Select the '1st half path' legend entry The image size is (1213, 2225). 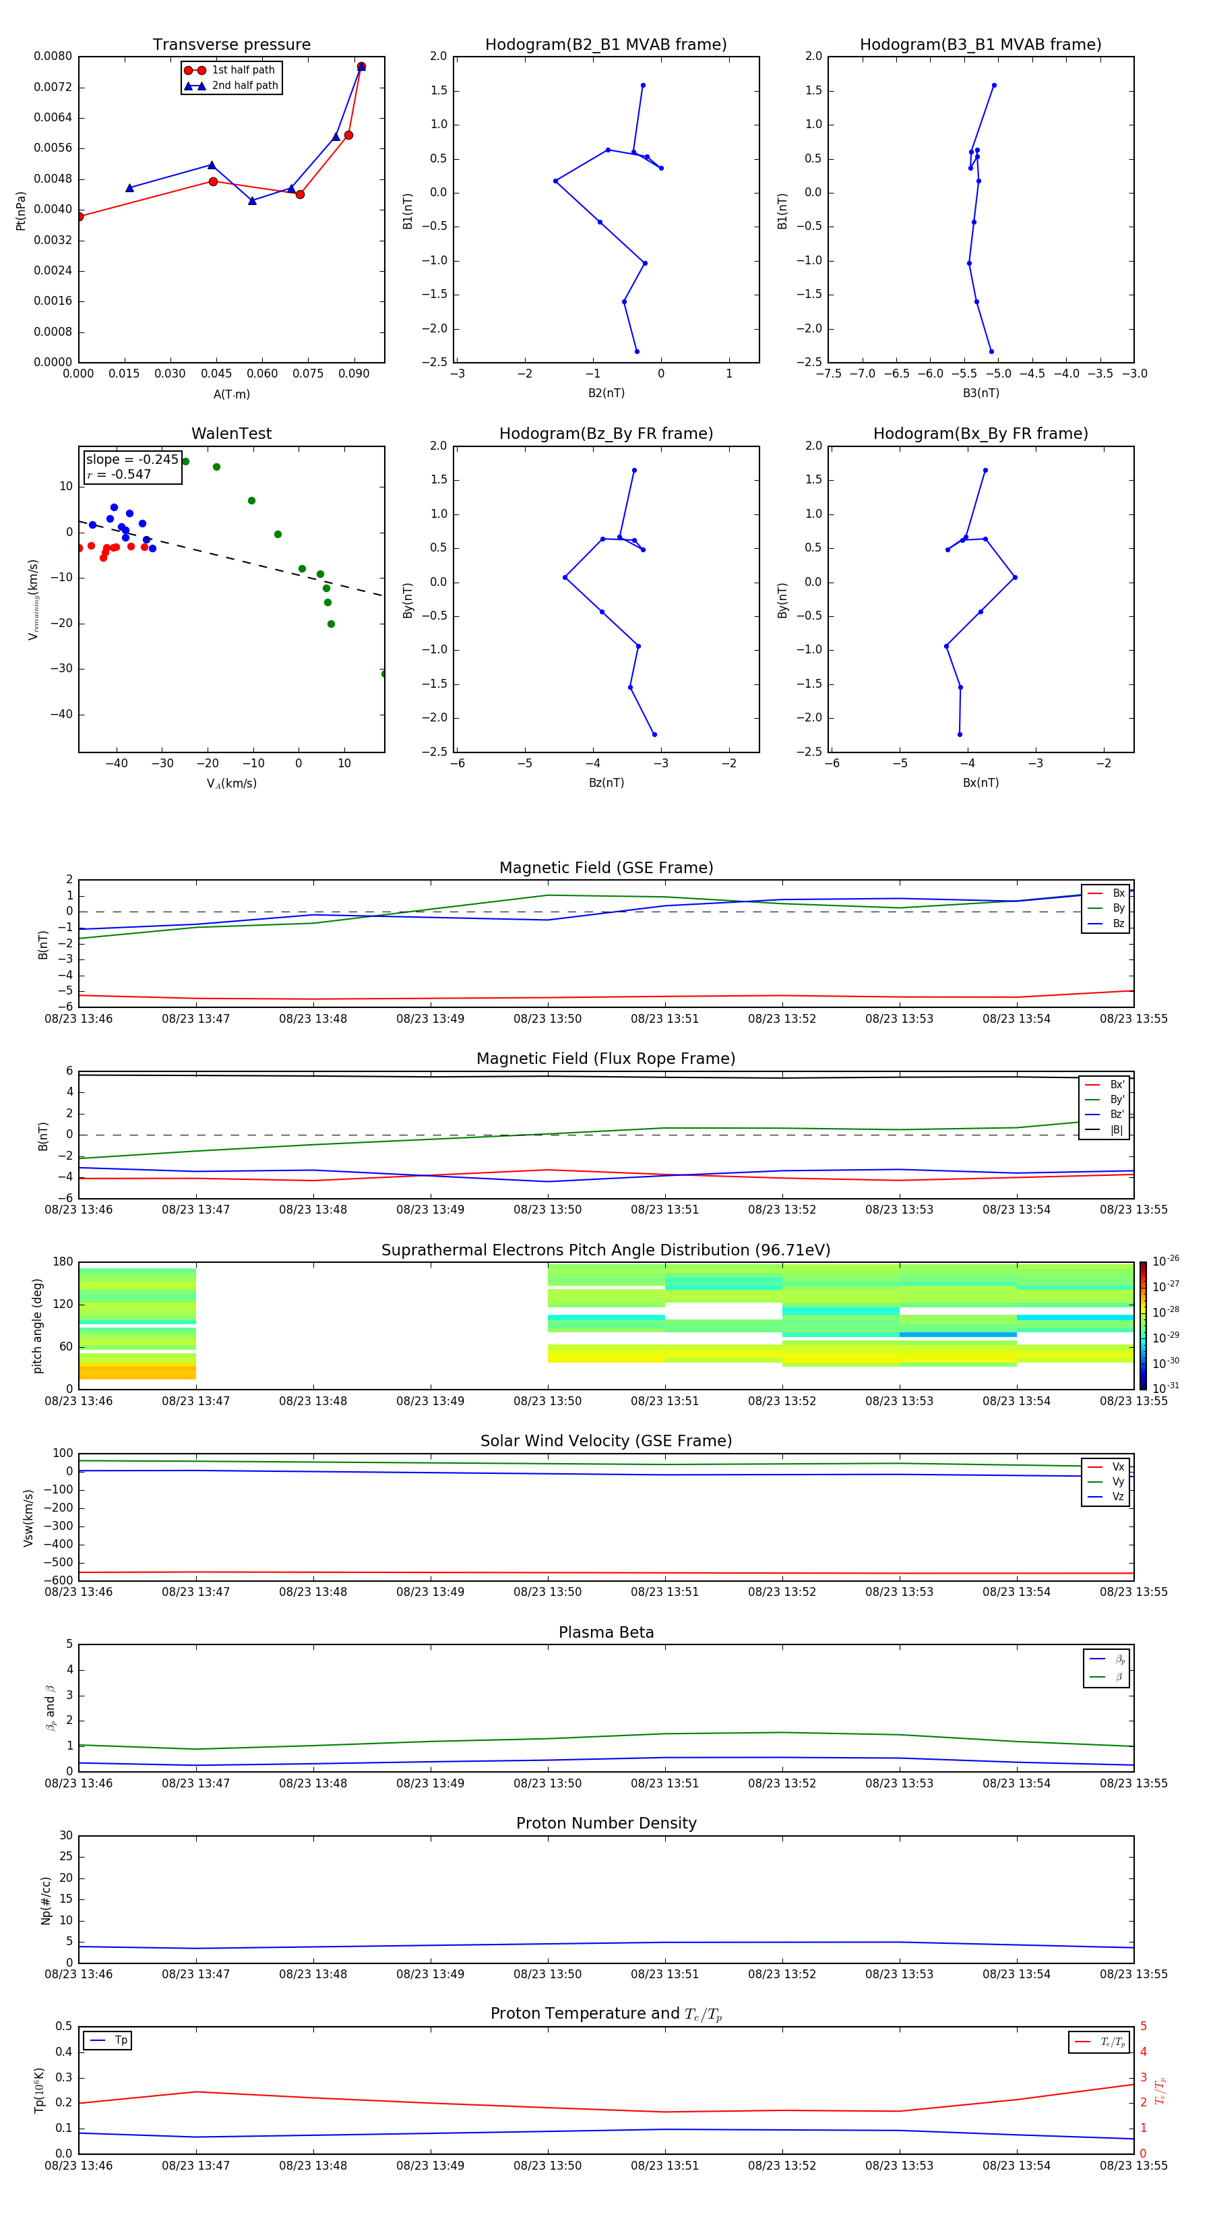pyautogui.click(x=230, y=70)
